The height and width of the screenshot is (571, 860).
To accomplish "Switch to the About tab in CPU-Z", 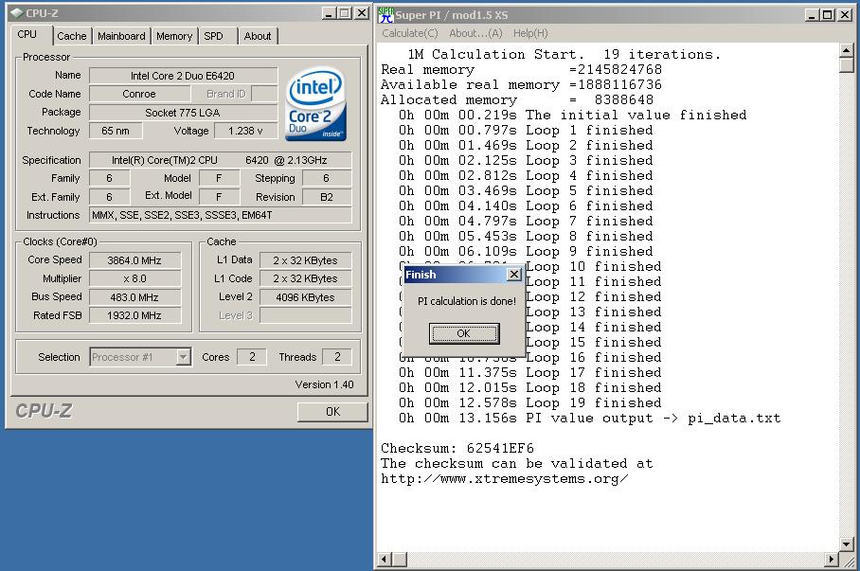I will 258,36.
